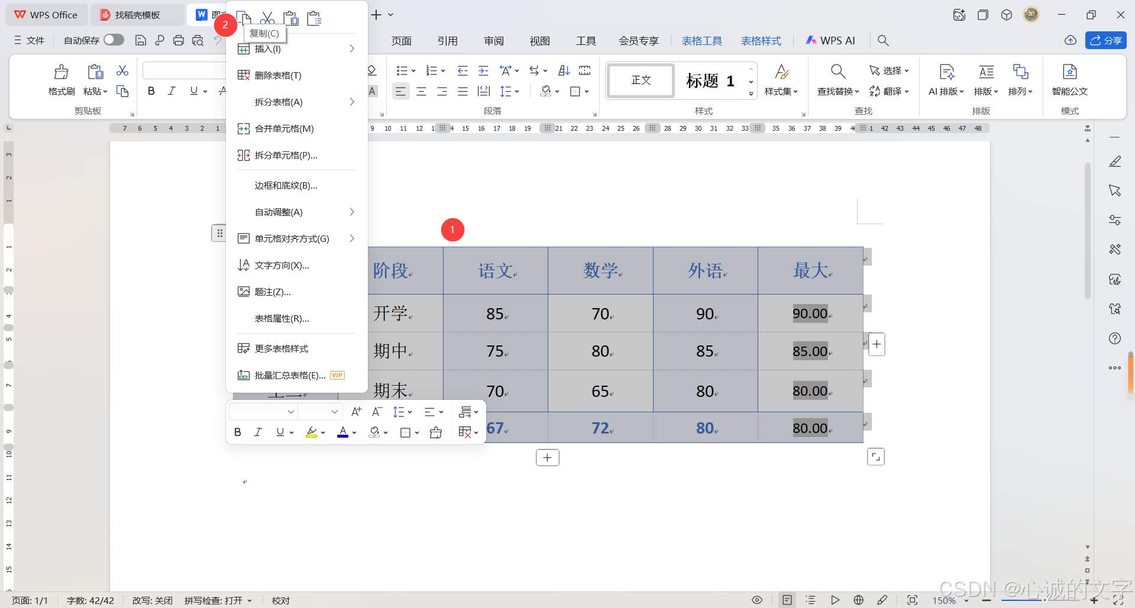Click the Decrease Indent icon

[463, 71]
